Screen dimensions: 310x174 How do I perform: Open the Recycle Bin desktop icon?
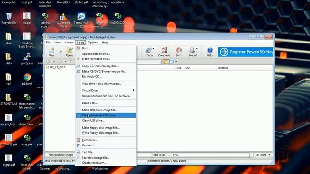tap(9, 18)
